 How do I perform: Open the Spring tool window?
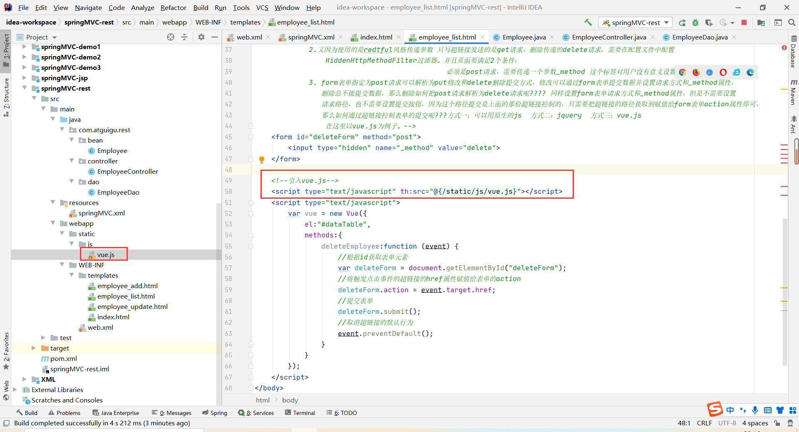click(214, 413)
